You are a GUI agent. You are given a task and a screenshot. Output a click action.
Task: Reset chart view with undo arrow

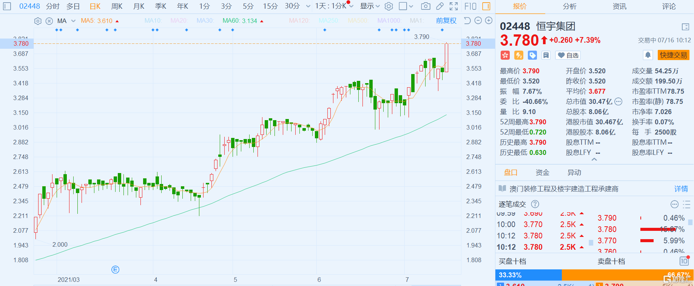click(x=467, y=20)
